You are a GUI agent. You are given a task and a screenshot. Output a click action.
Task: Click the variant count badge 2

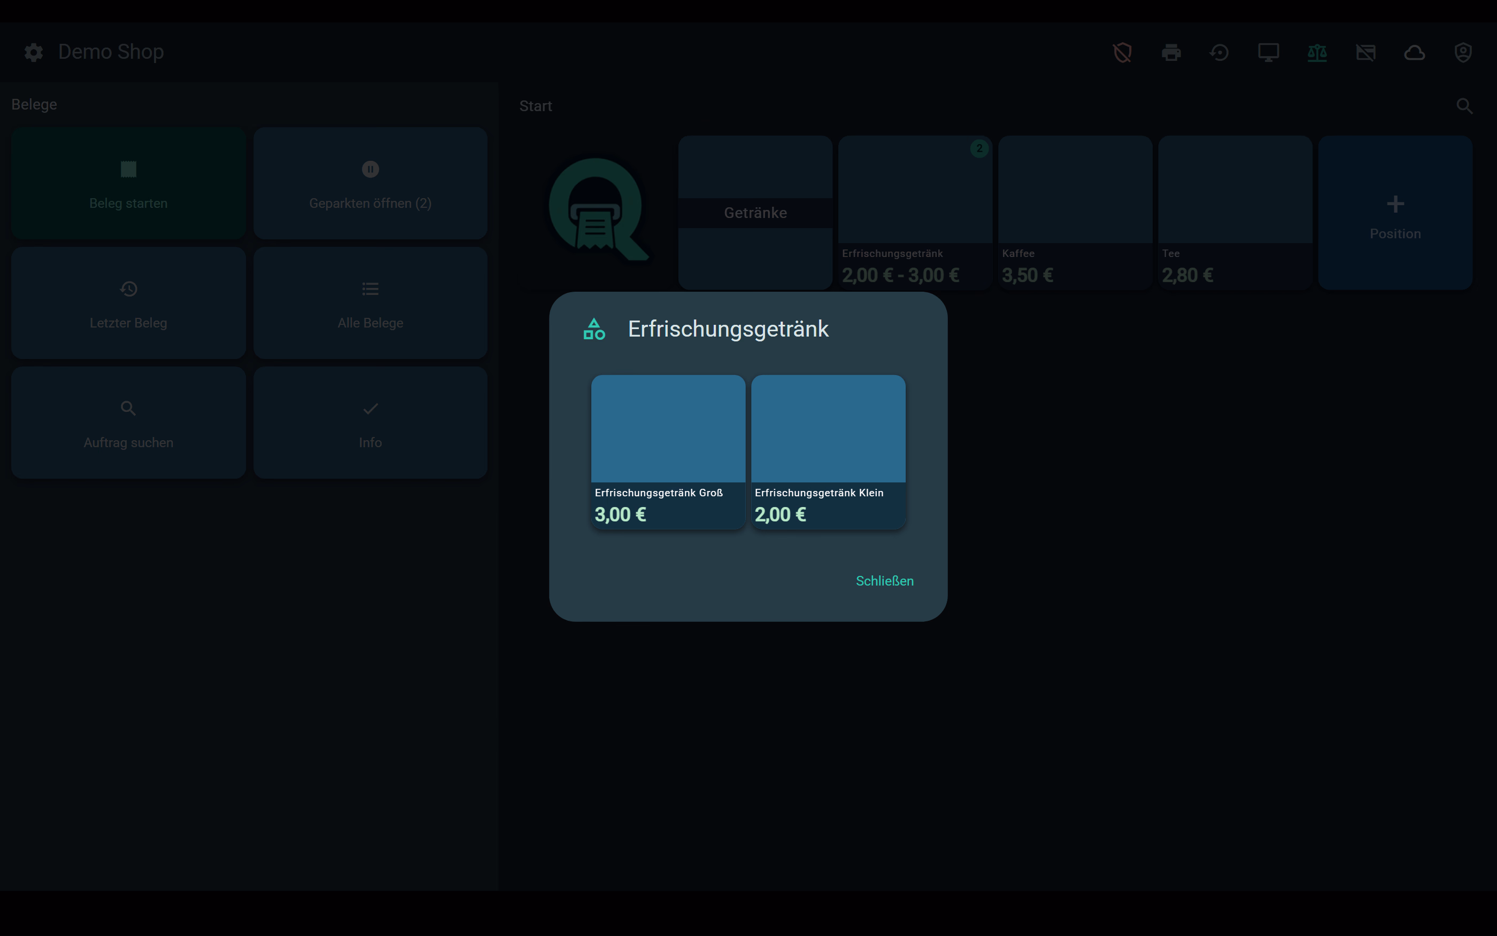pos(978,148)
